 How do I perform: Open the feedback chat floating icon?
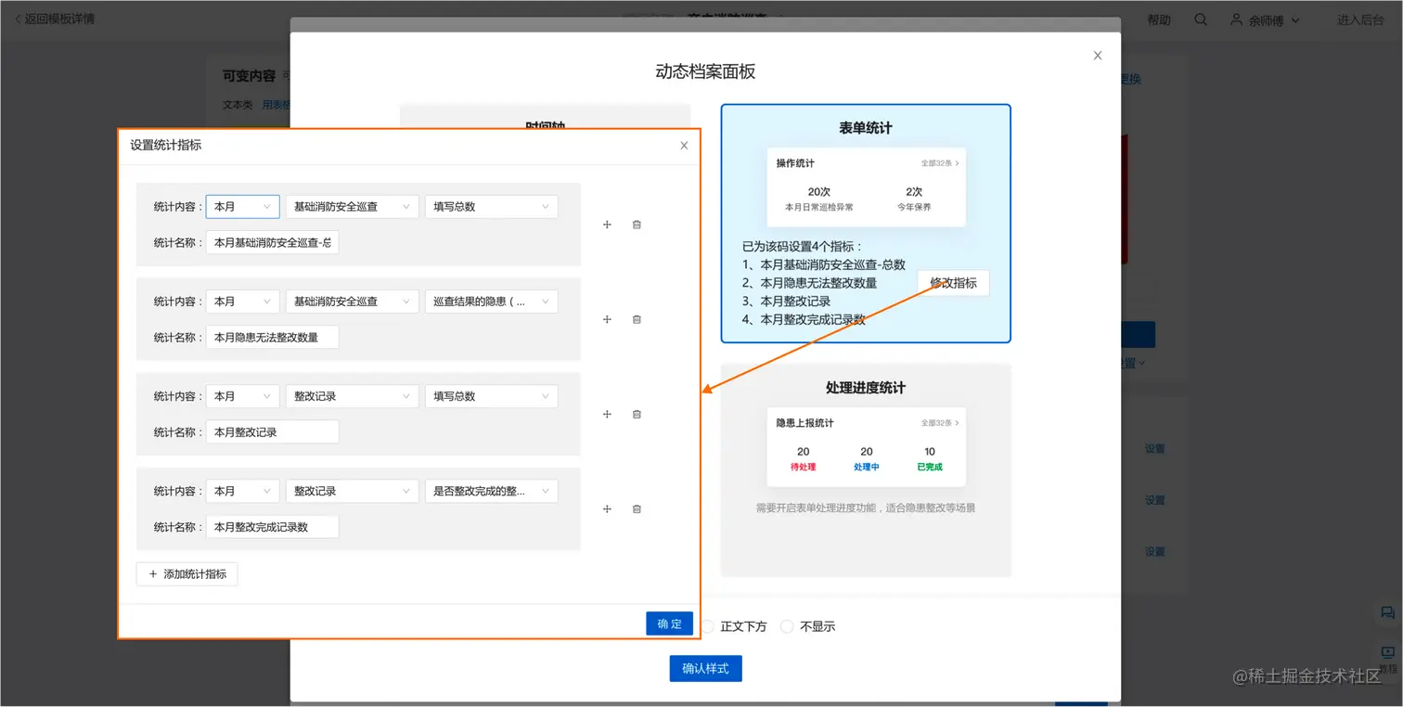[x=1387, y=612]
